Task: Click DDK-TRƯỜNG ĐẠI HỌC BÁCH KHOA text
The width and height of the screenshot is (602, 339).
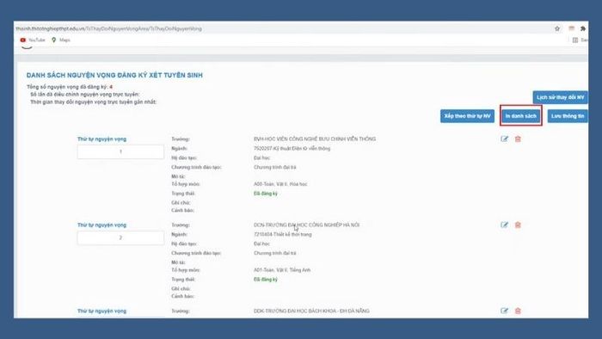Action: [311, 311]
